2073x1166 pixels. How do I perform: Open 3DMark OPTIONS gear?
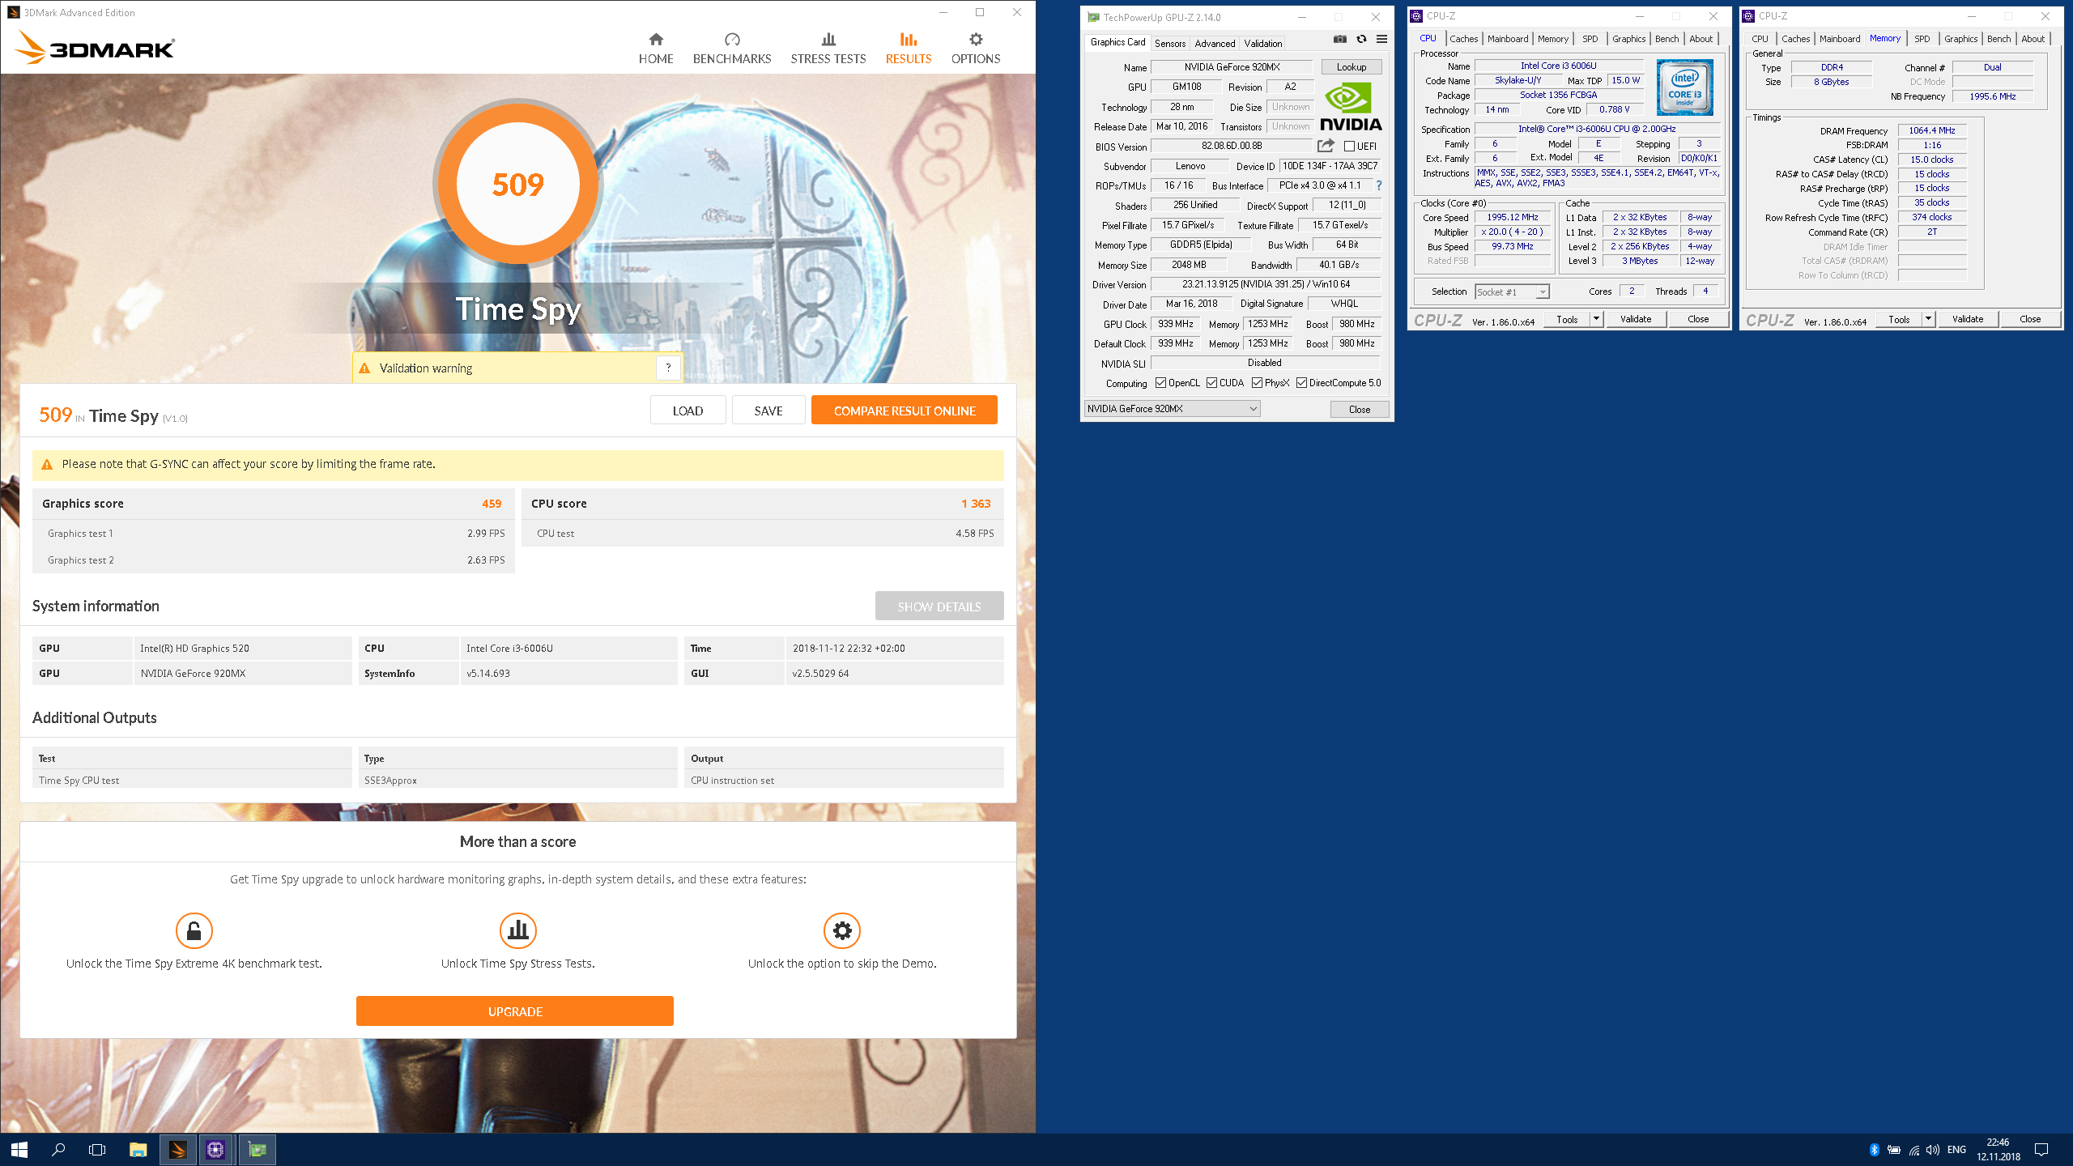(x=976, y=49)
